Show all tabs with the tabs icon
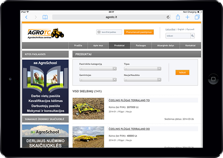 pos(197,17)
